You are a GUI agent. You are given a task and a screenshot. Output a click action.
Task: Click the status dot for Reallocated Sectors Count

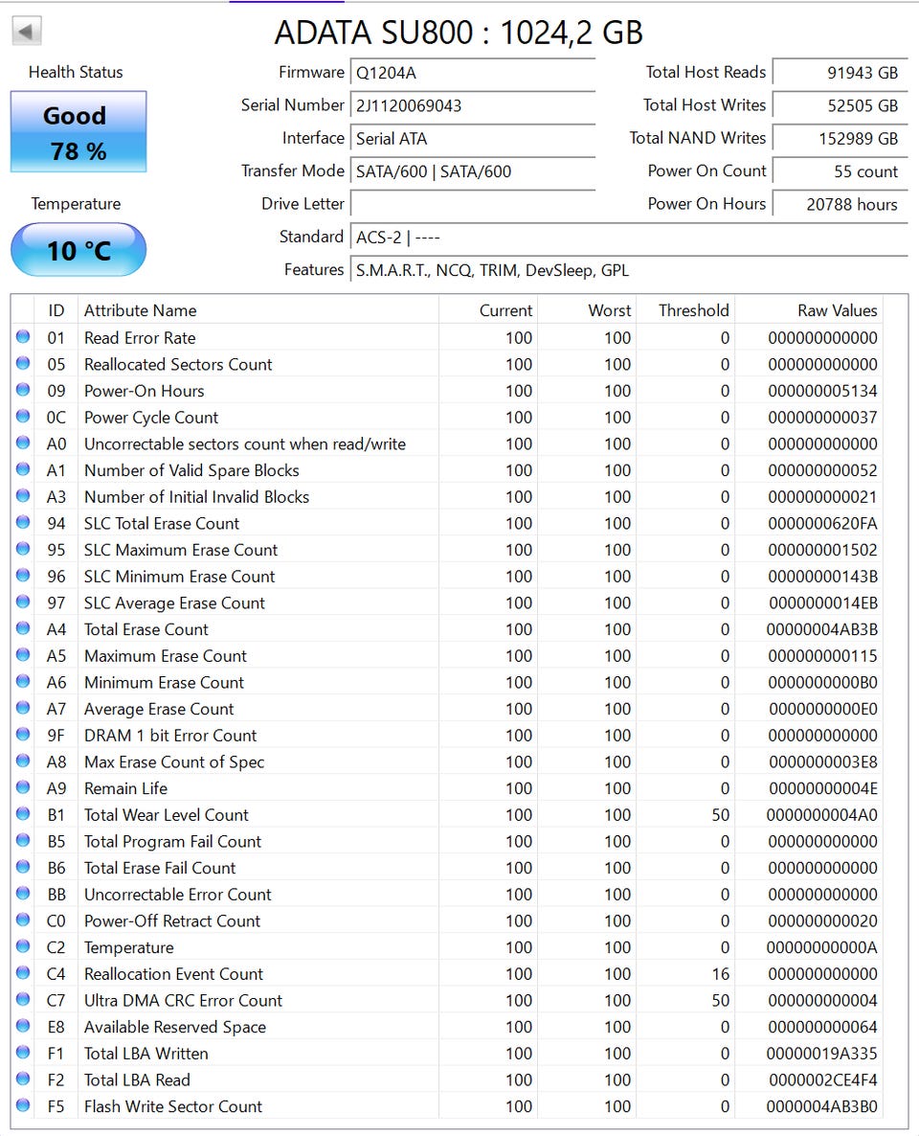pyautogui.click(x=23, y=364)
